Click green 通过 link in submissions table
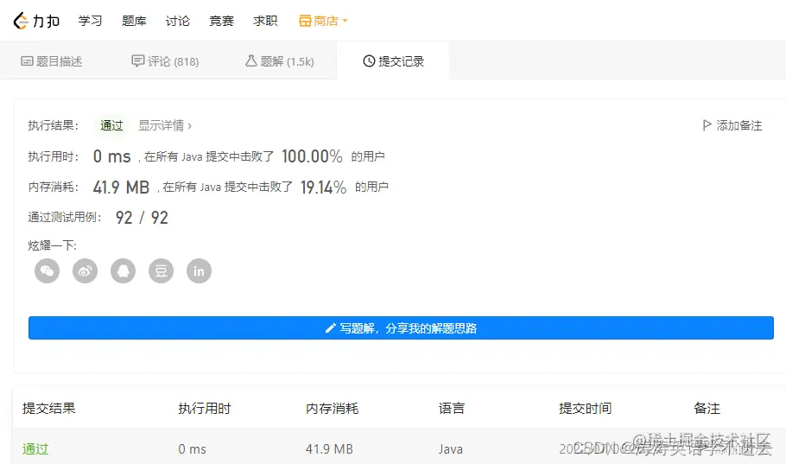The image size is (786, 464). [x=35, y=448]
